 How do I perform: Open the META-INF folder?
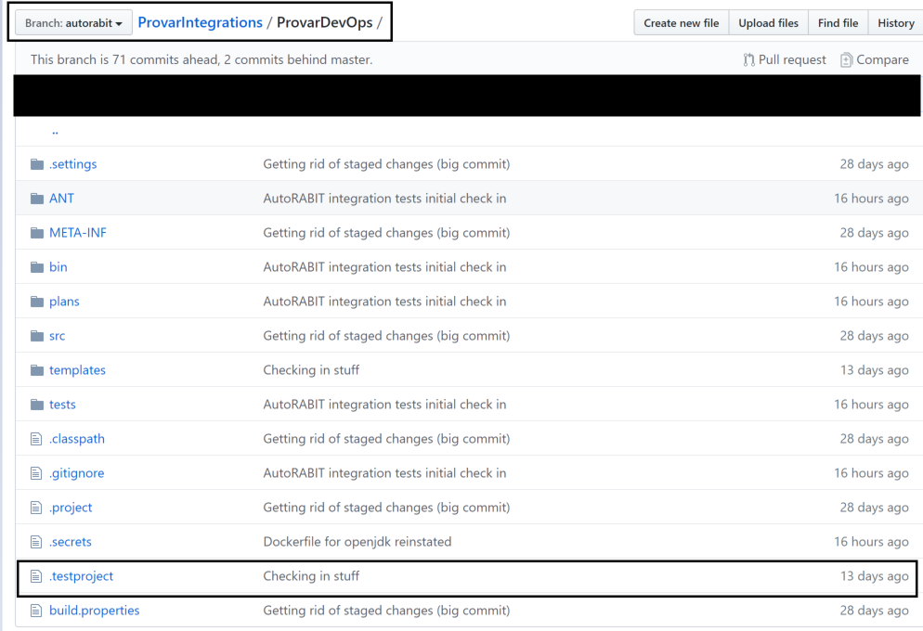point(78,233)
